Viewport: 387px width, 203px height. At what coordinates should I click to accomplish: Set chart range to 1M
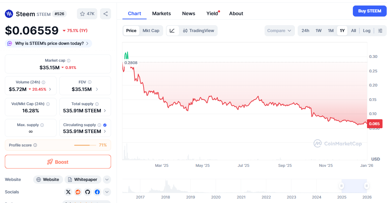331,31
